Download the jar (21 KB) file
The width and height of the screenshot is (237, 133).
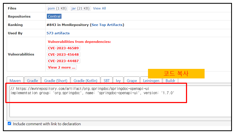pos(81,8)
